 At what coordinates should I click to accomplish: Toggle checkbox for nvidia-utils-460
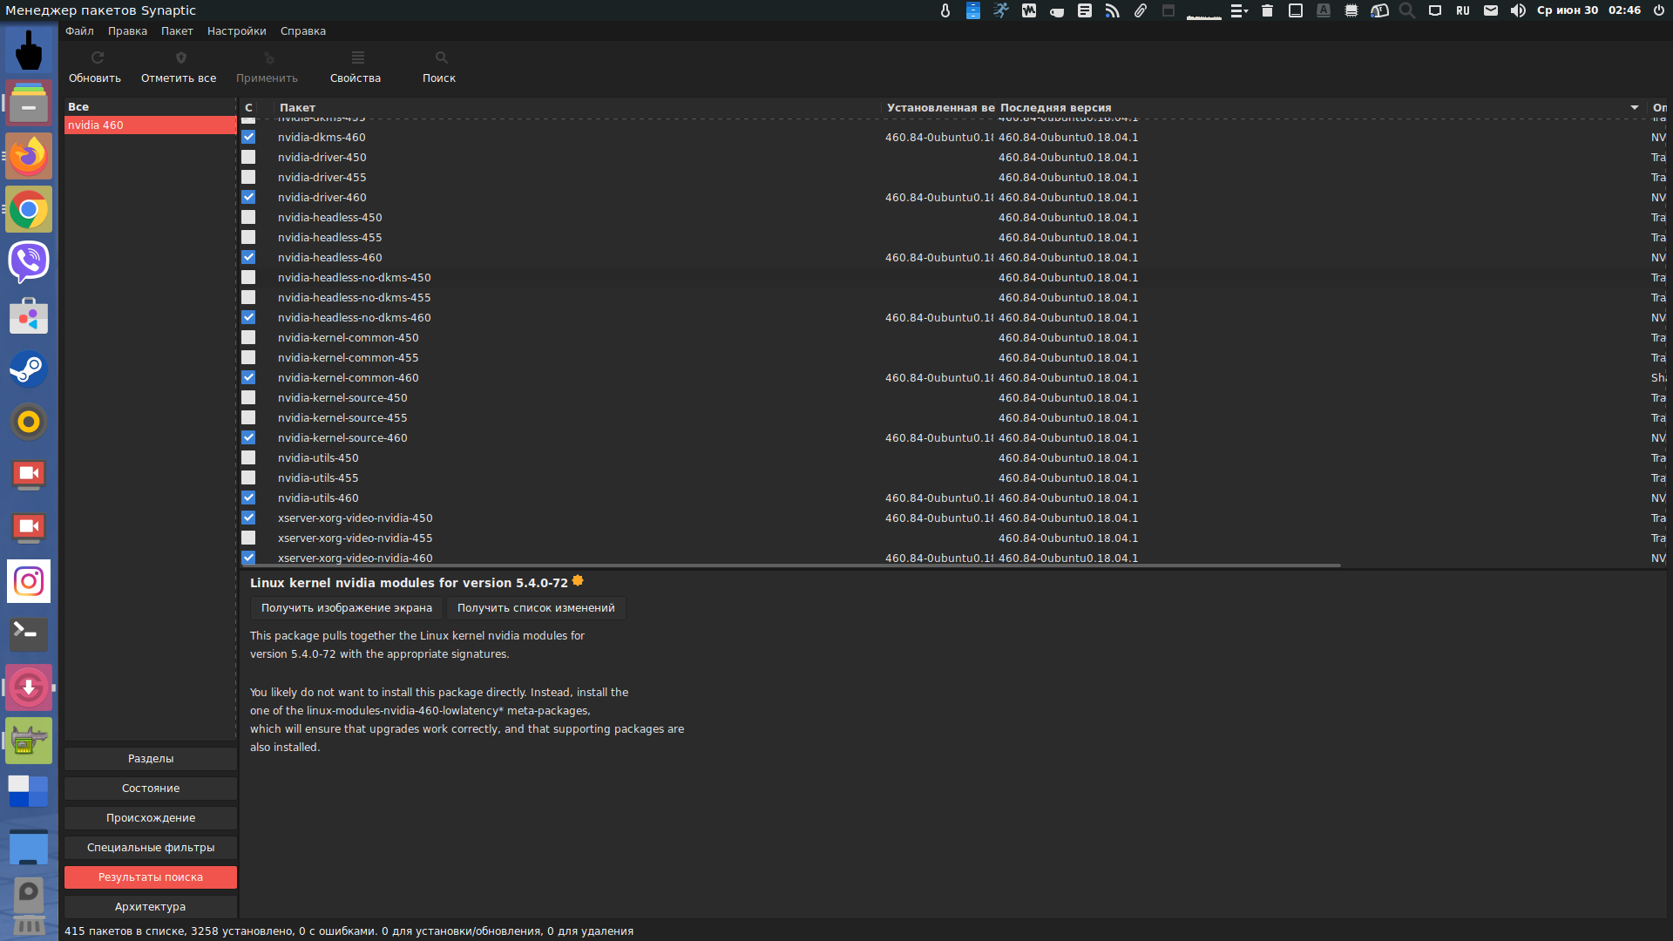pos(248,498)
